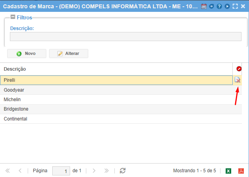This screenshot has height=177, width=249.
Task: Go to last page with double-right arrow
Action: click(x=106, y=171)
